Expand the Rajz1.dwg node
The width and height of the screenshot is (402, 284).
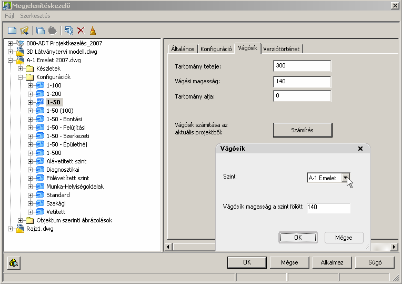point(10,229)
